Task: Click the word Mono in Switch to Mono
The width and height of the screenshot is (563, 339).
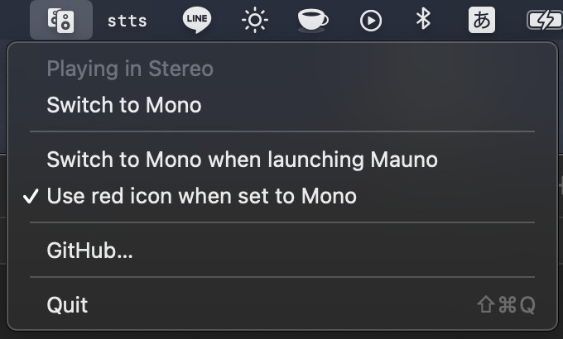Action: [173, 105]
